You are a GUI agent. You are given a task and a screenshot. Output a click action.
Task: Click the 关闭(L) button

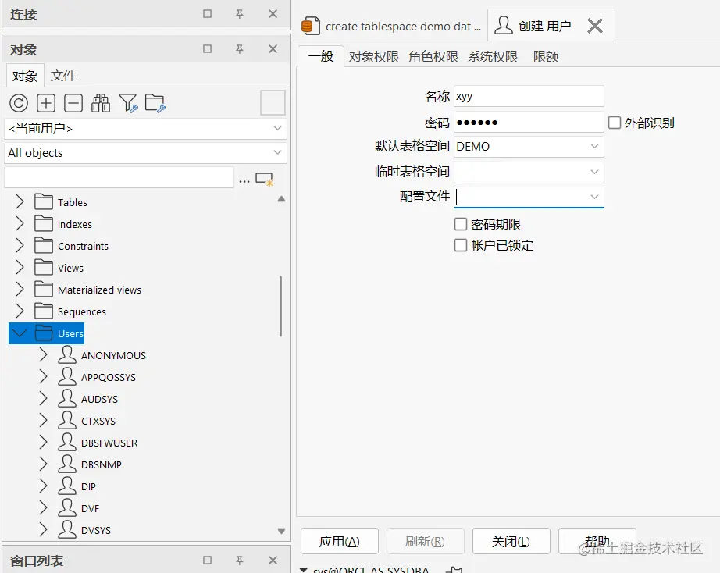pos(511,541)
